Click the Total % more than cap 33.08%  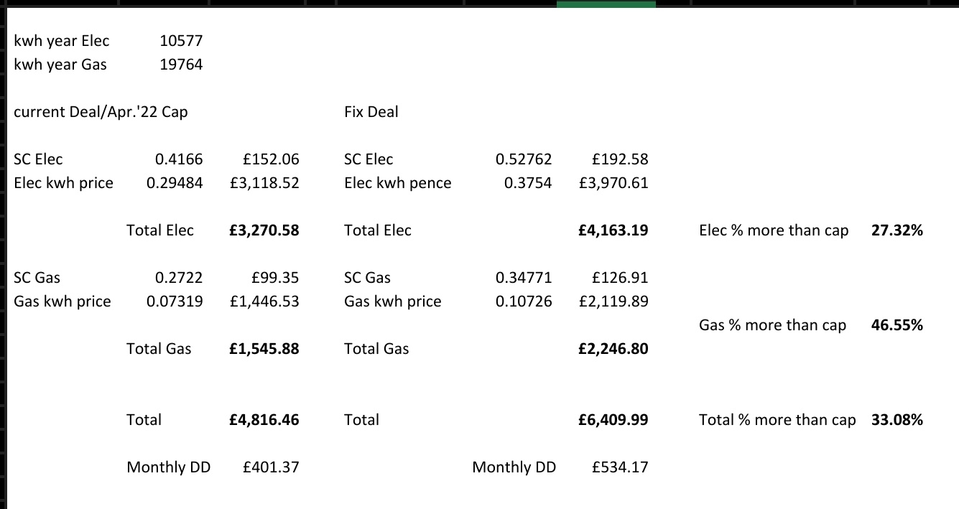(x=897, y=420)
